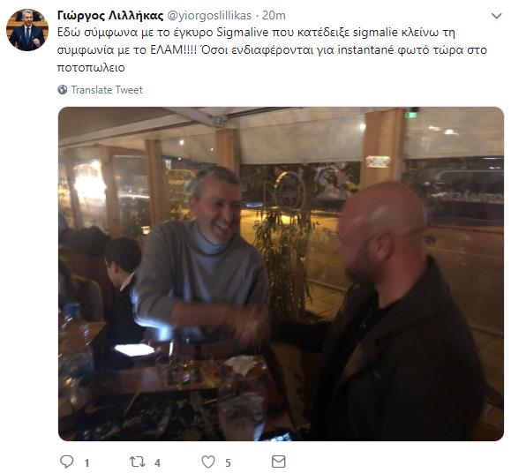The image size is (511, 473).
Task: Open the Γιώργος Λιλλήκας profile name
Action: point(110,16)
